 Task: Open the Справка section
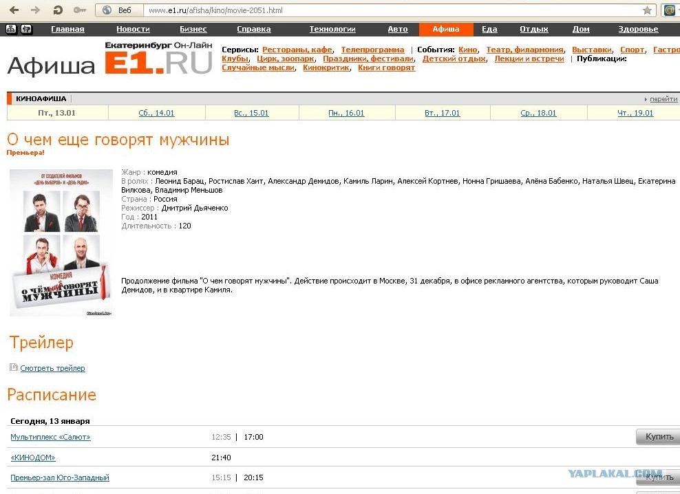pyautogui.click(x=254, y=29)
